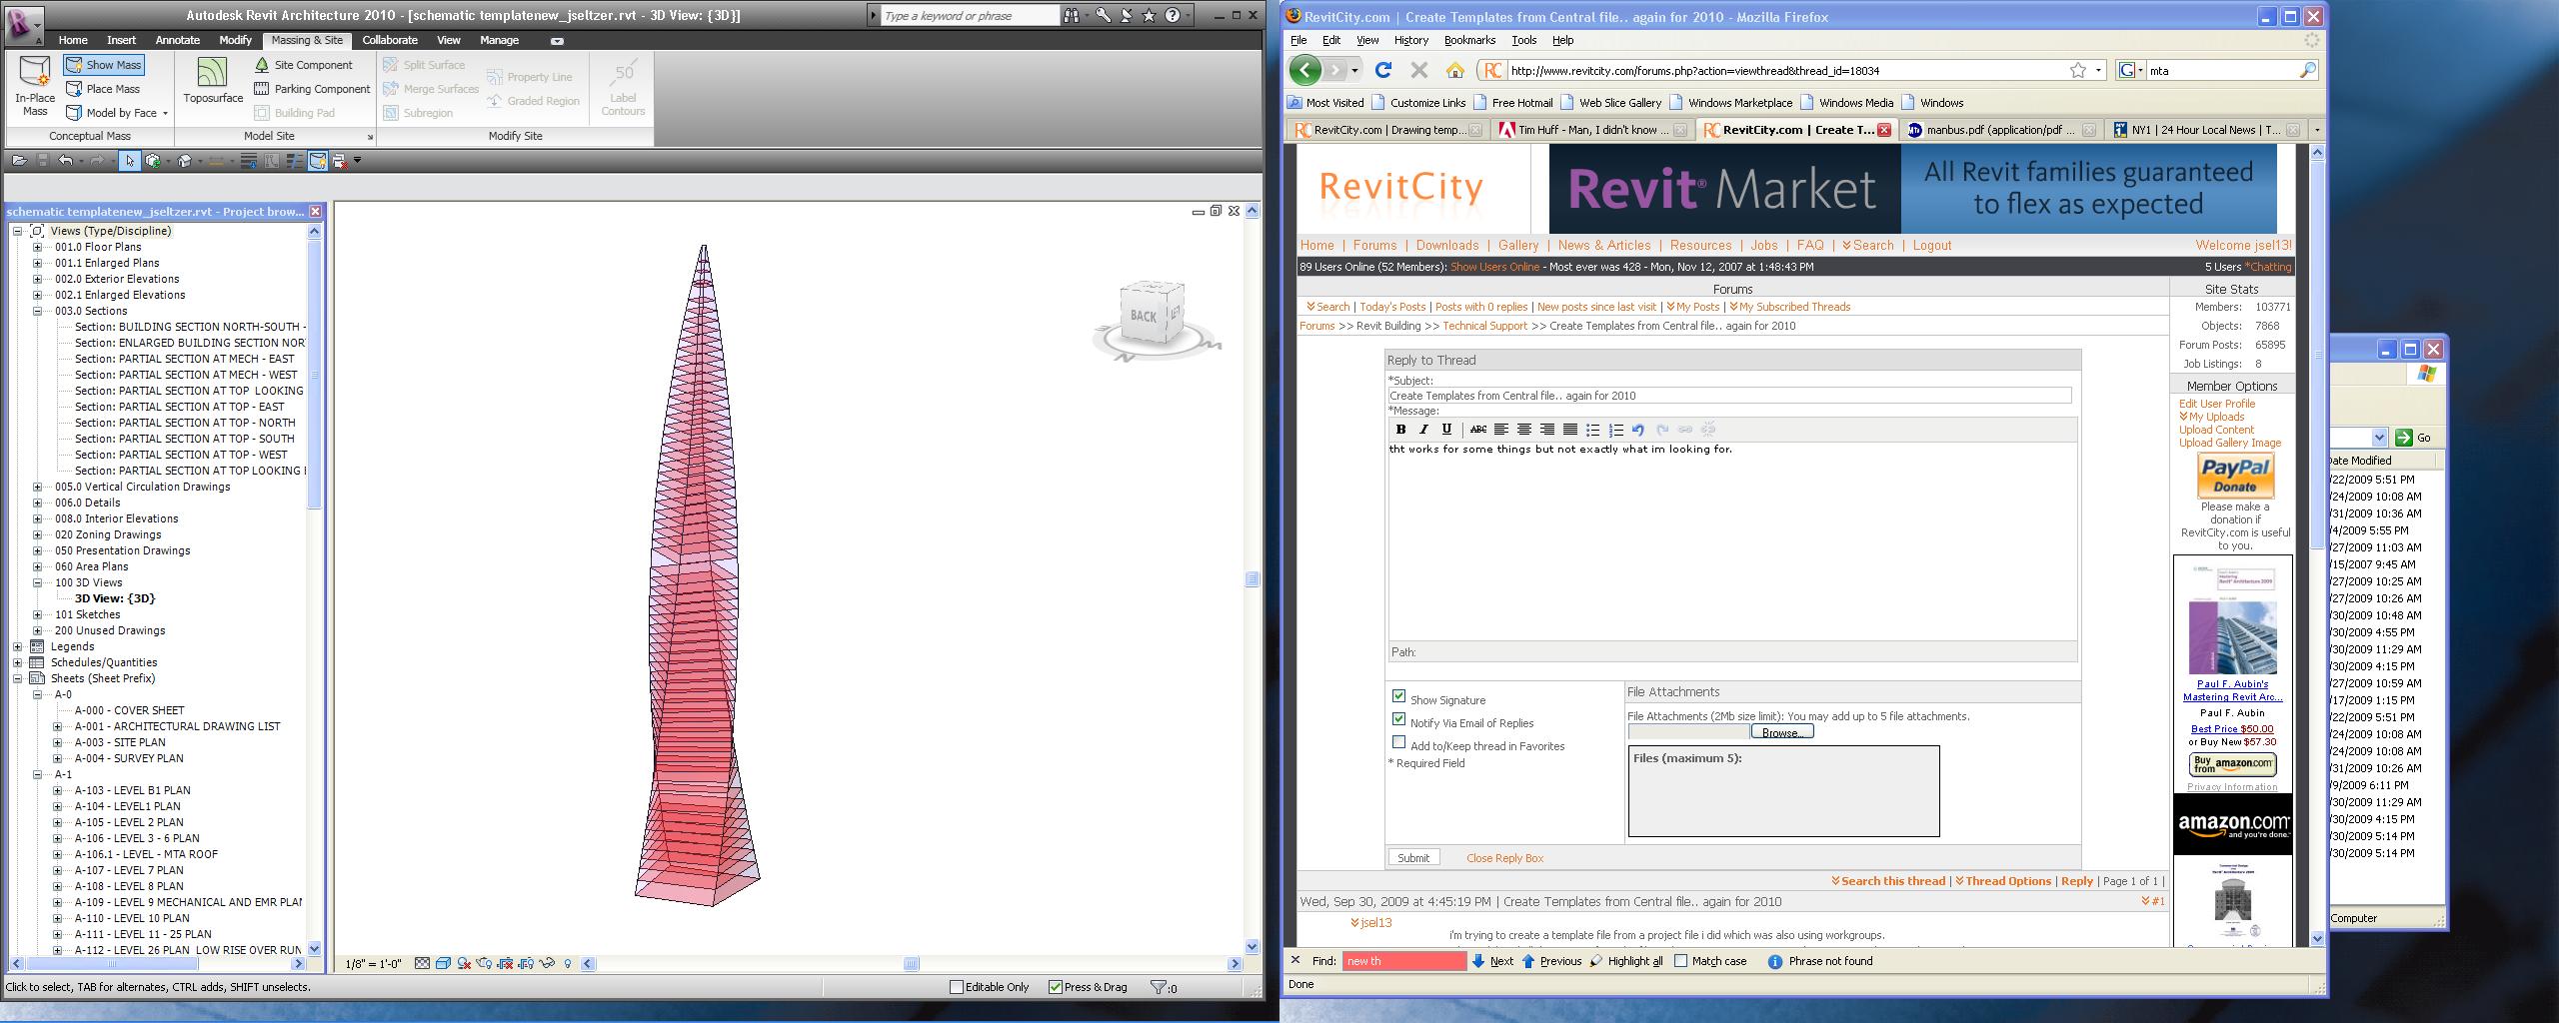Click the Site Component tool

coord(304,65)
